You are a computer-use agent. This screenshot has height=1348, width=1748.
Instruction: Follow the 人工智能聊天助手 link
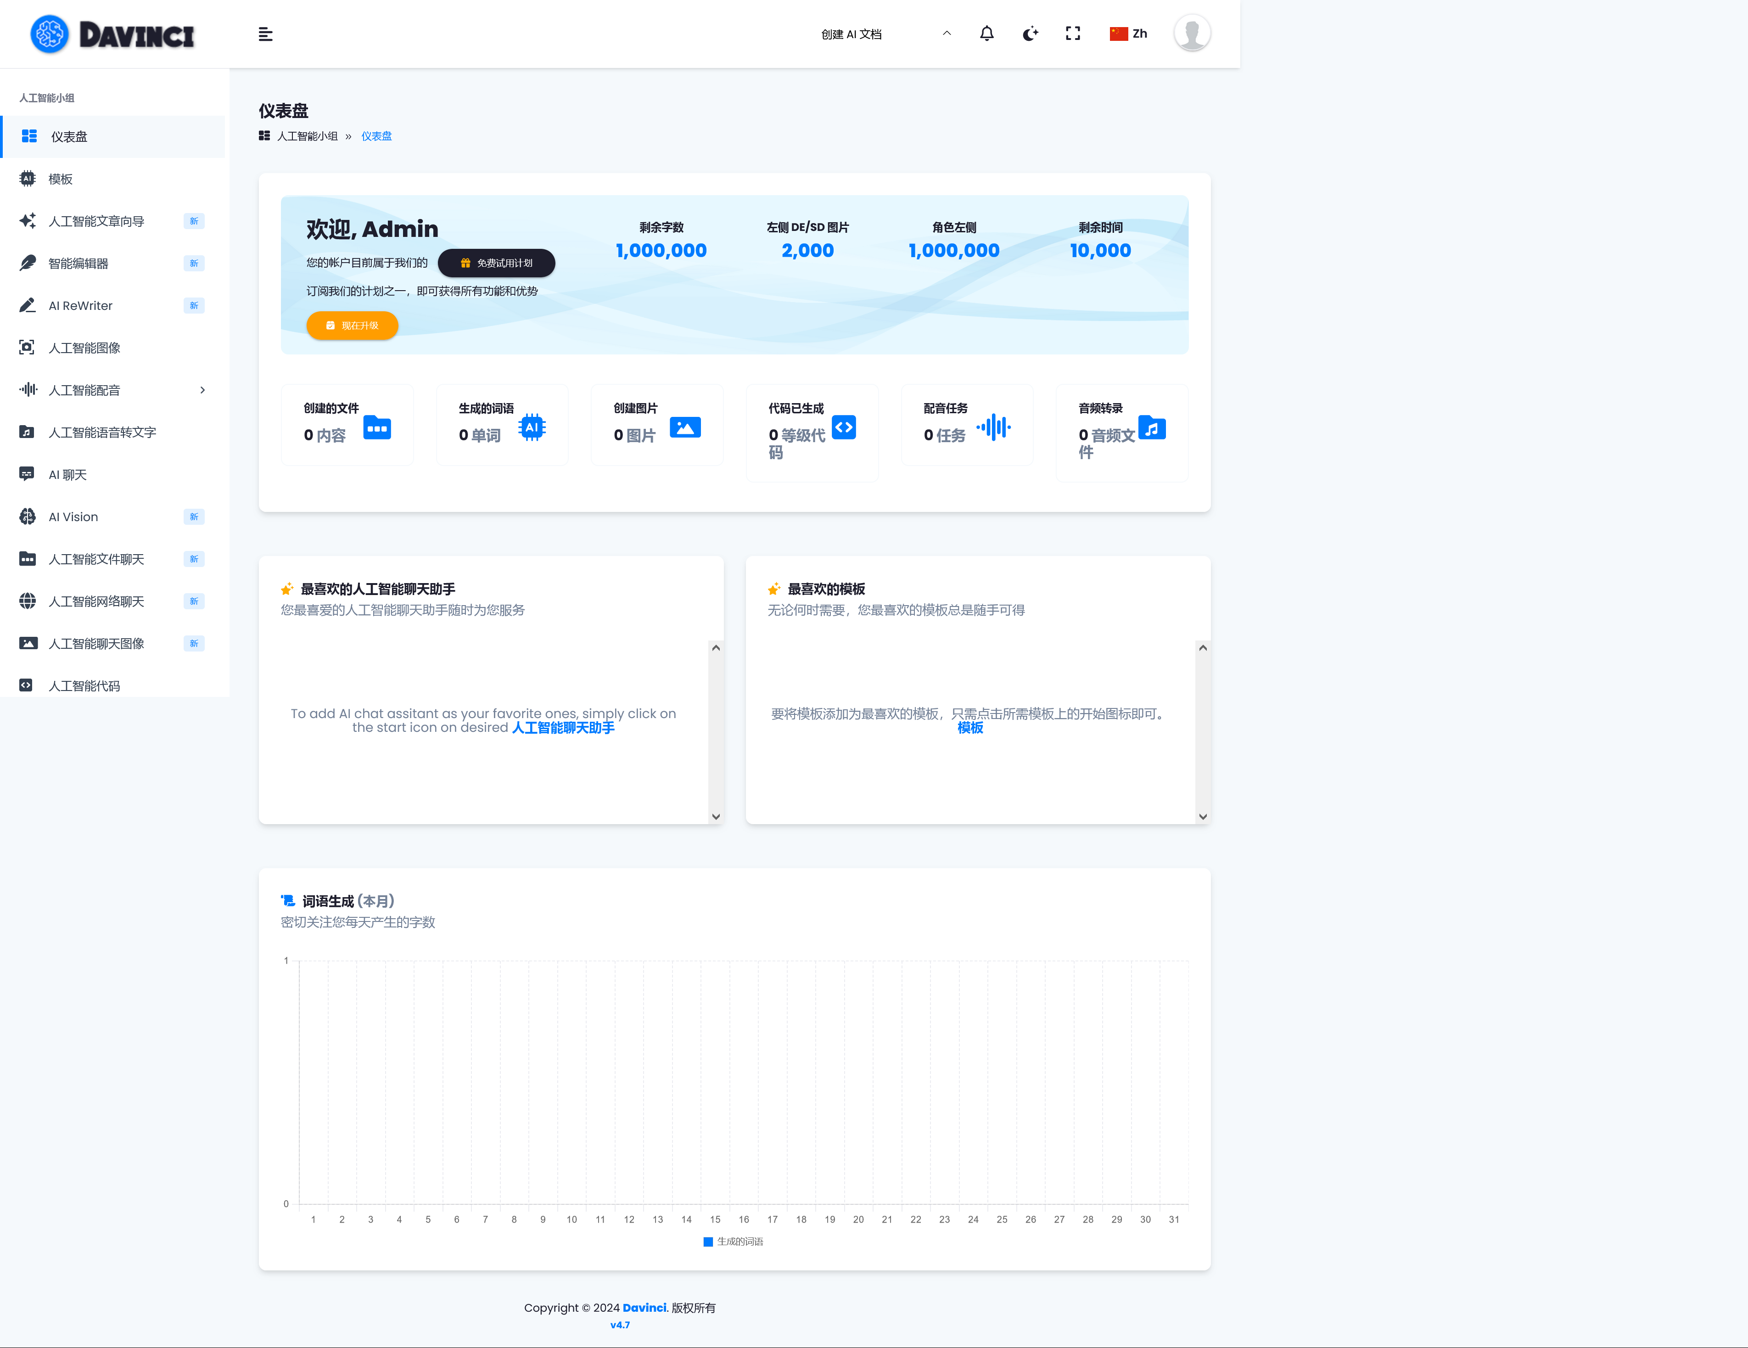coord(563,728)
